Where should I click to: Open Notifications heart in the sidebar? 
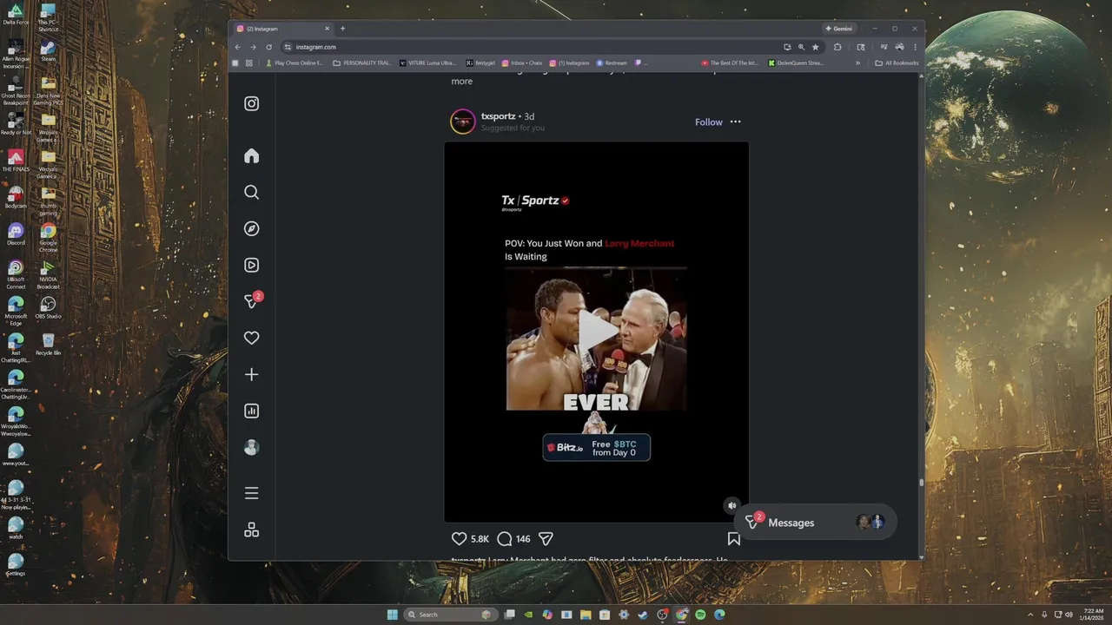coord(251,338)
